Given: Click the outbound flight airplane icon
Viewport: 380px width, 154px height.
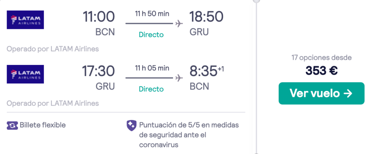Looking at the screenshot, I should coord(179,23).
